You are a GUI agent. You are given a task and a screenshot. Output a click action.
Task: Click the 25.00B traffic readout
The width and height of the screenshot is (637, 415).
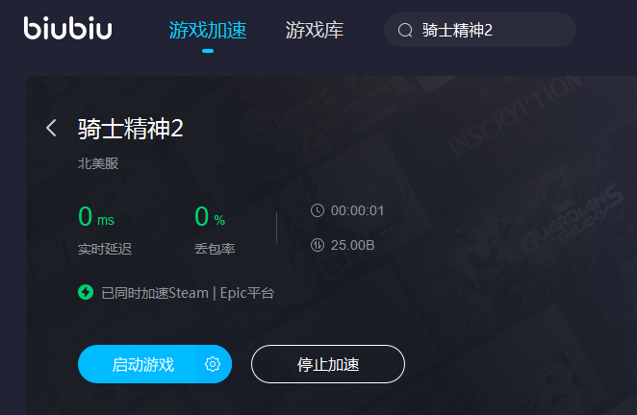[352, 245]
